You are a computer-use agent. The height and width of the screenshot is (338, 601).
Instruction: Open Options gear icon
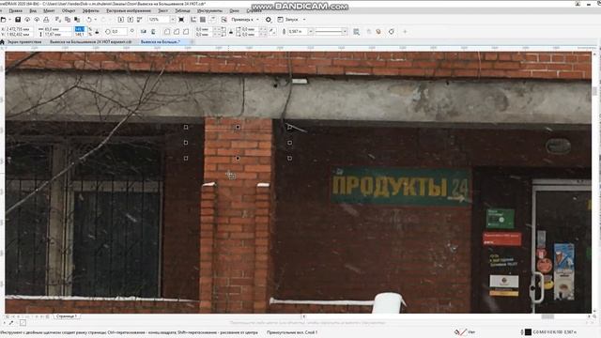tap(269, 19)
